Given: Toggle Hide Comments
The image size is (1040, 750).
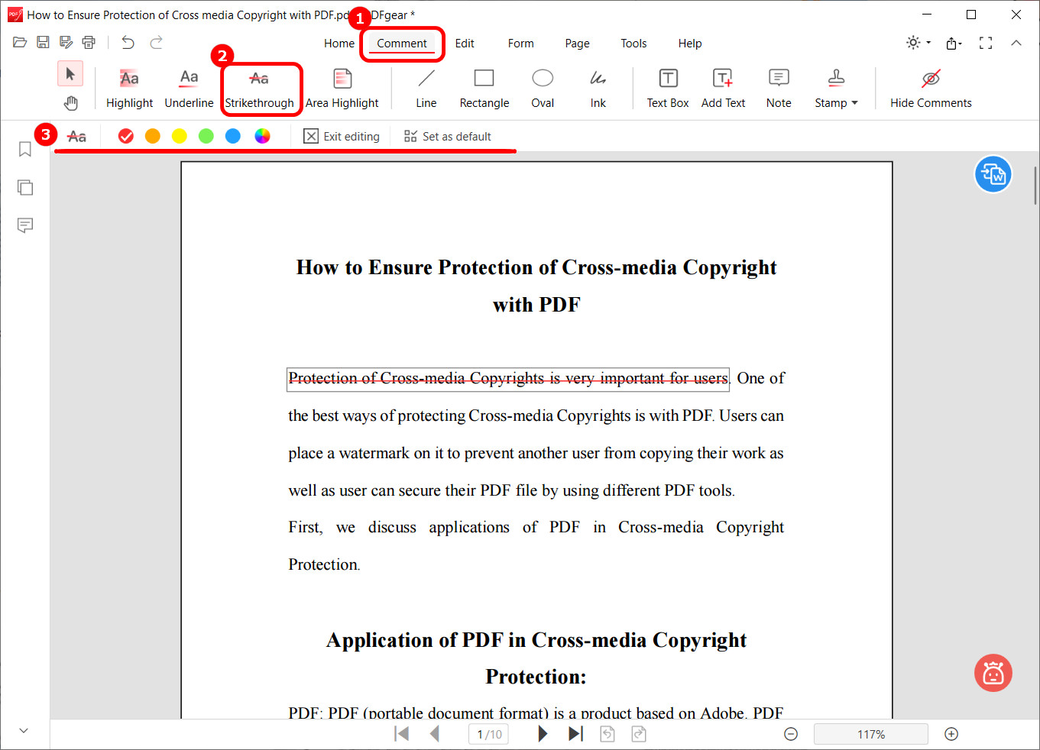Looking at the screenshot, I should point(931,86).
